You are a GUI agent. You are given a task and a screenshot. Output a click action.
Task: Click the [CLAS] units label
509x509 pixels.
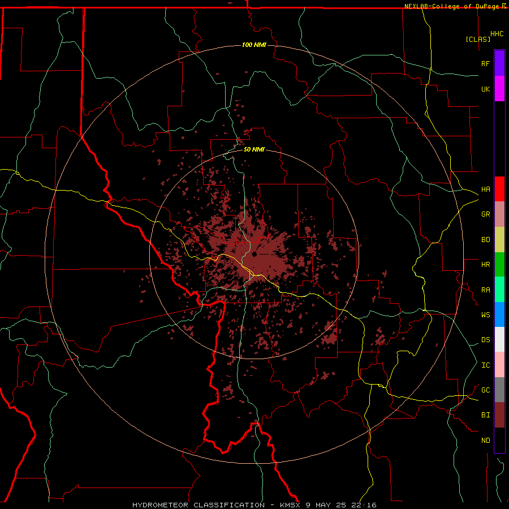(x=478, y=39)
